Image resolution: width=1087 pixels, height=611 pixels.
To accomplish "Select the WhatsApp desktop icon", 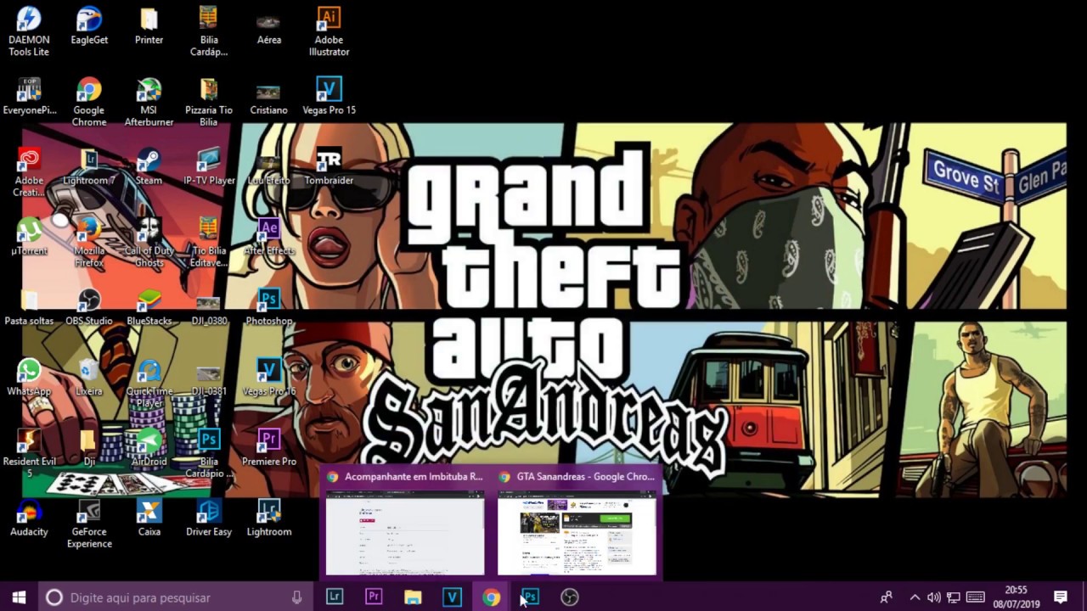I will point(29,377).
